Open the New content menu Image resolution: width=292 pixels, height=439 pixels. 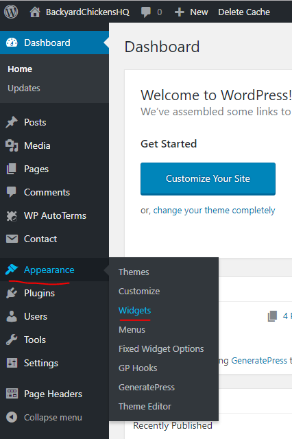click(x=199, y=12)
